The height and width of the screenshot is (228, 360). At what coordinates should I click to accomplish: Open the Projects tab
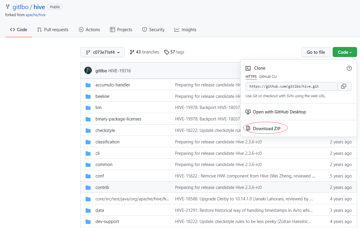pyautogui.click(x=121, y=30)
